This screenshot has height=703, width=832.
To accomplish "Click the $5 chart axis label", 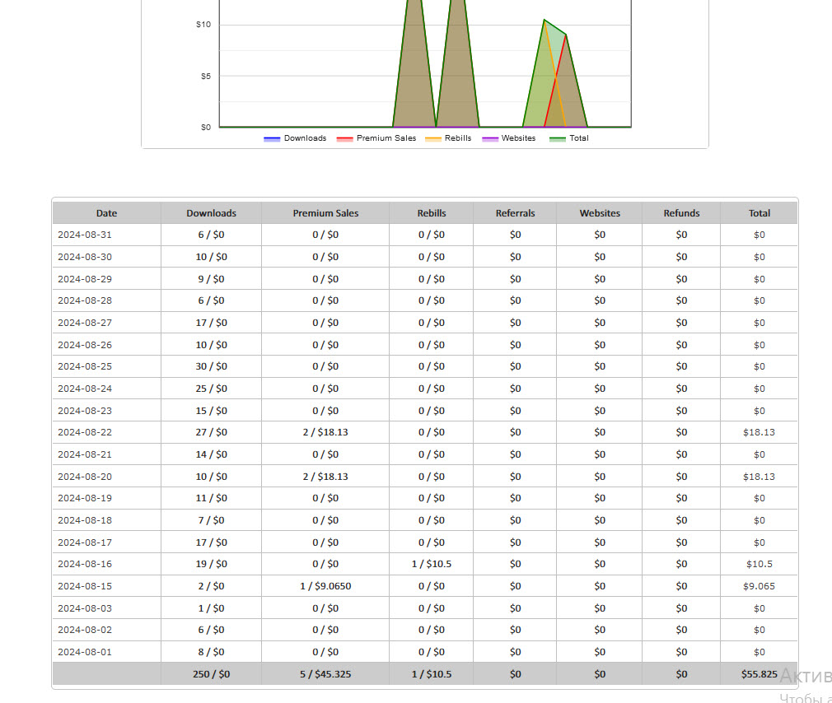I will tap(206, 77).
